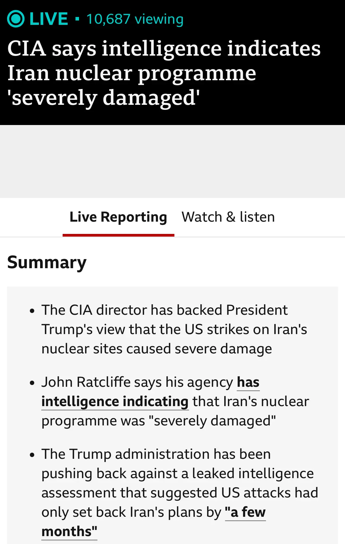Click the Summary heading
Screen dimensions: 345x544
[x=47, y=262]
